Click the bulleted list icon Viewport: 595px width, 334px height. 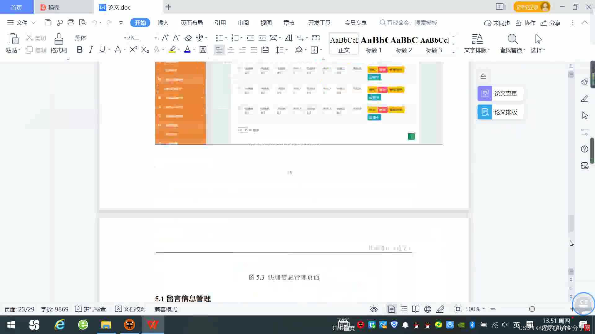(x=219, y=38)
